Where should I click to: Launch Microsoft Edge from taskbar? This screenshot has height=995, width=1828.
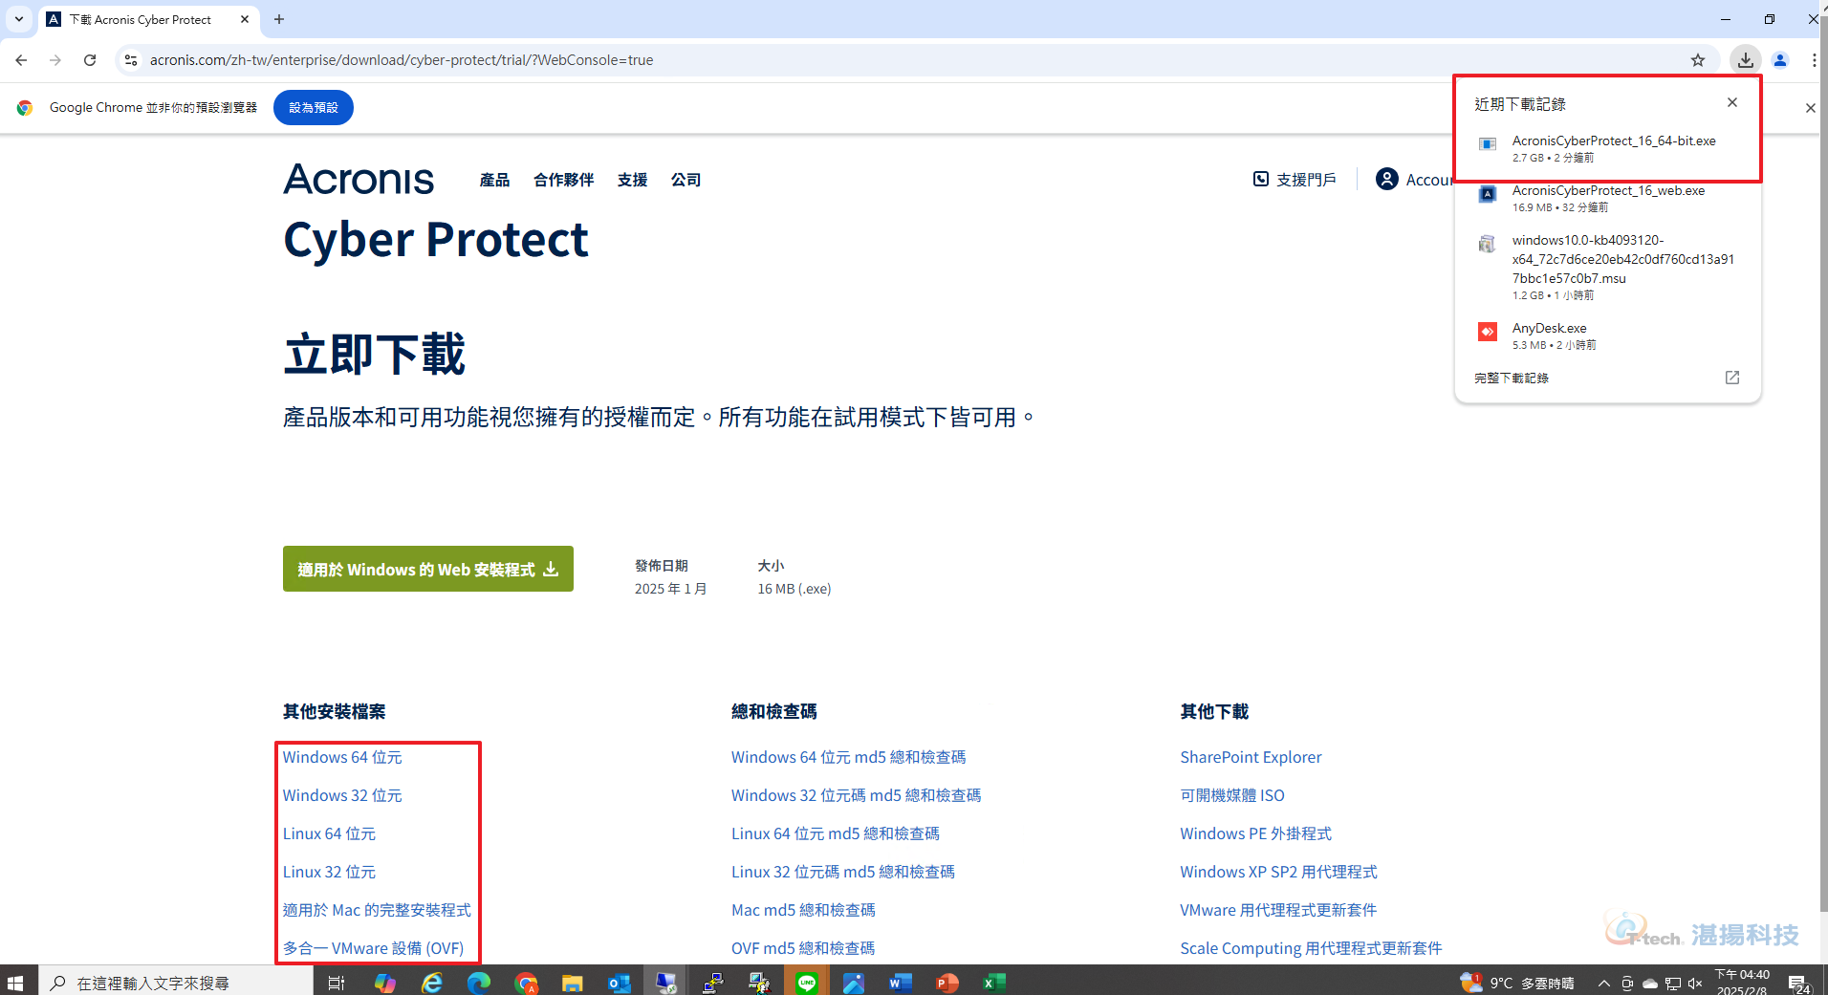478,983
